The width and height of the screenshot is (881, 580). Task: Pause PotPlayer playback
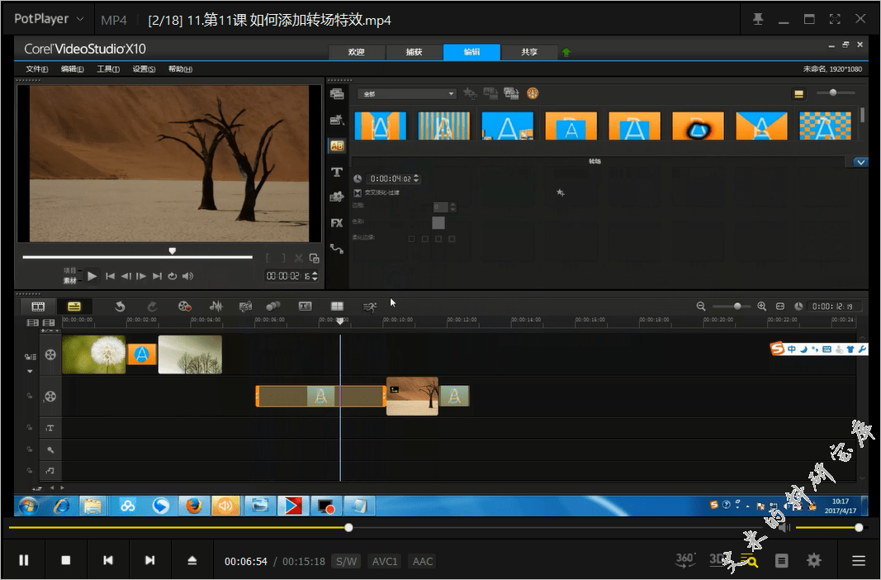tap(24, 560)
